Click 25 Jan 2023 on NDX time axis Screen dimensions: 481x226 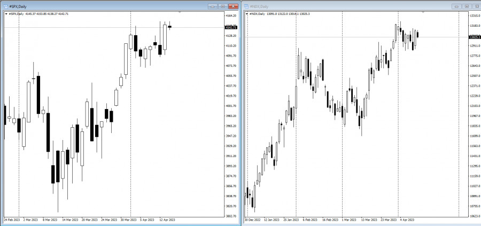click(x=291, y=220)
